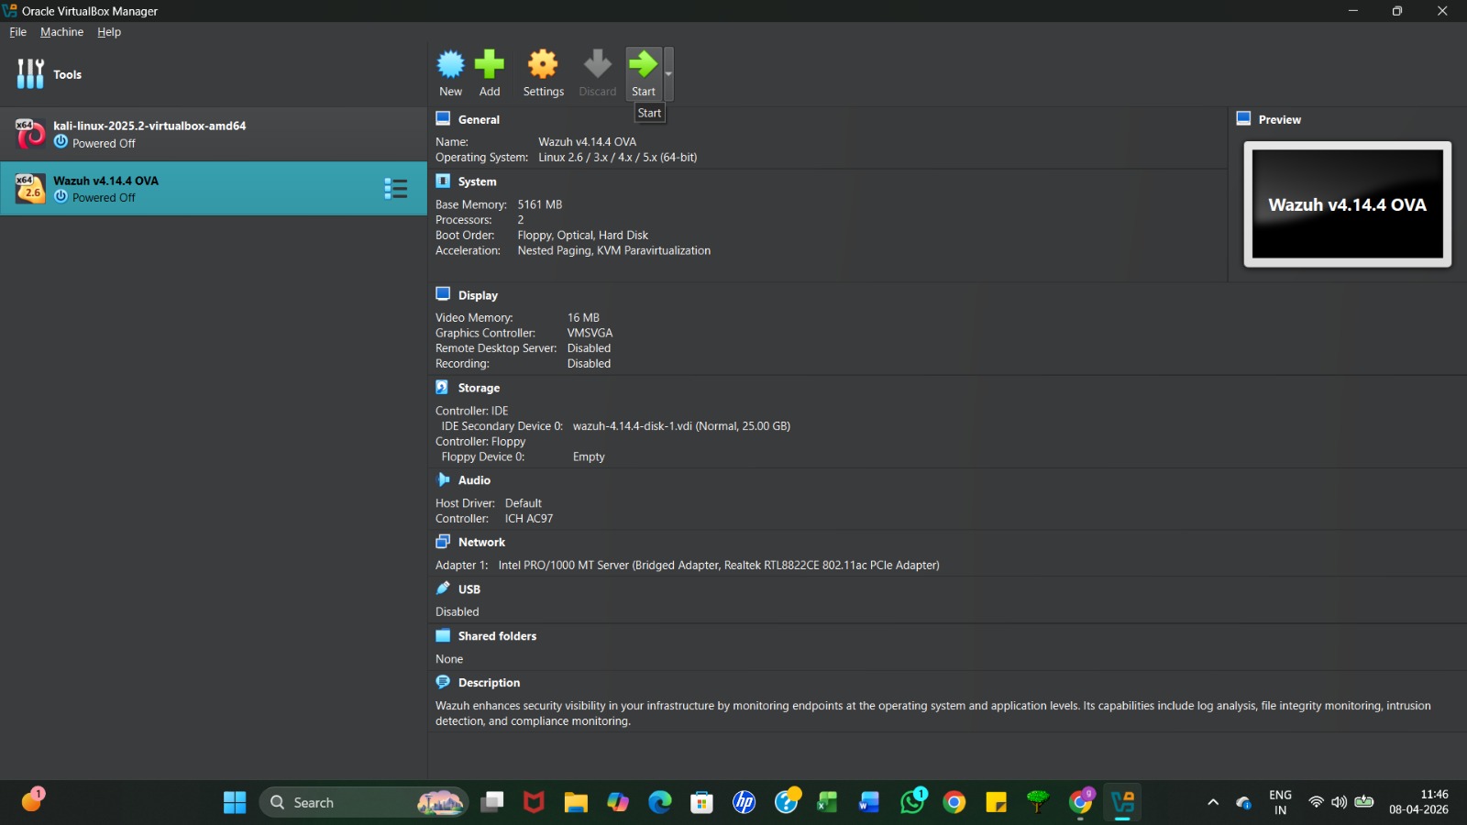This screenshot has width=1467, height=825.
Task: Open the General section settings
Action: coord(479,119)
